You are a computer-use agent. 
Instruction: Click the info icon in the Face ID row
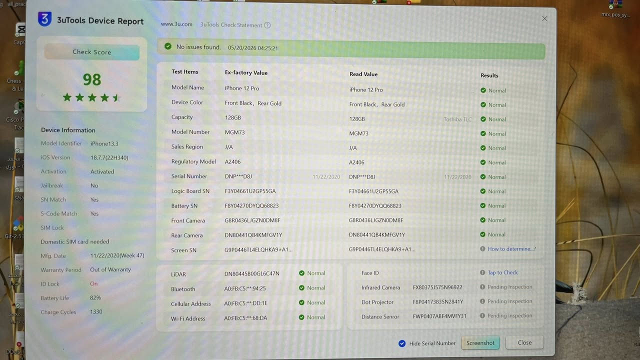[x=482, y=272]
